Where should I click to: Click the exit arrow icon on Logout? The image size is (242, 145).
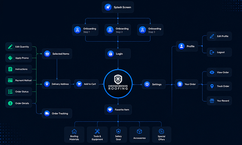coord(212,52)
